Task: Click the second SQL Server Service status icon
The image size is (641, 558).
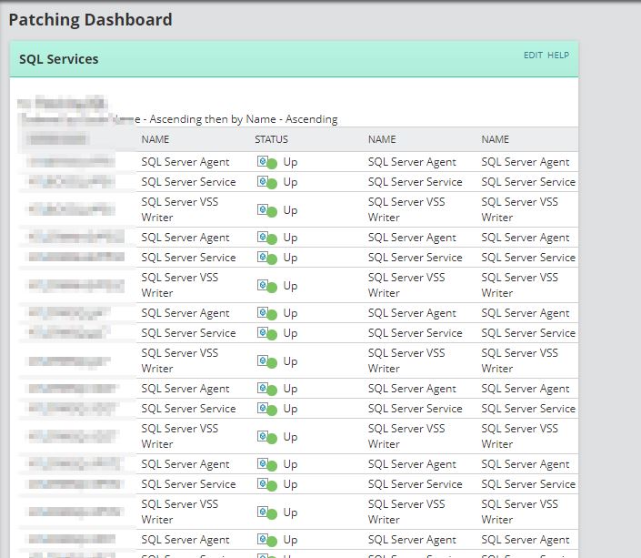Action: [x=267, y=258]
